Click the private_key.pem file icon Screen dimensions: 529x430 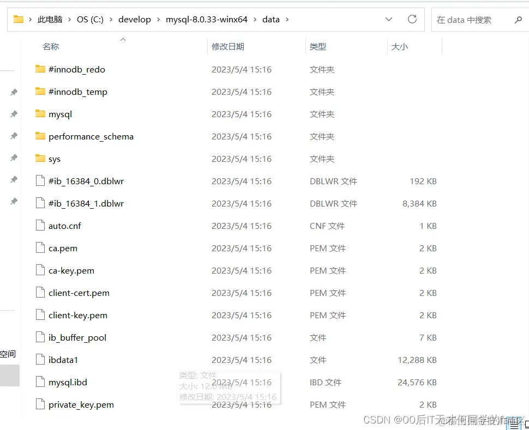[40, 404]
